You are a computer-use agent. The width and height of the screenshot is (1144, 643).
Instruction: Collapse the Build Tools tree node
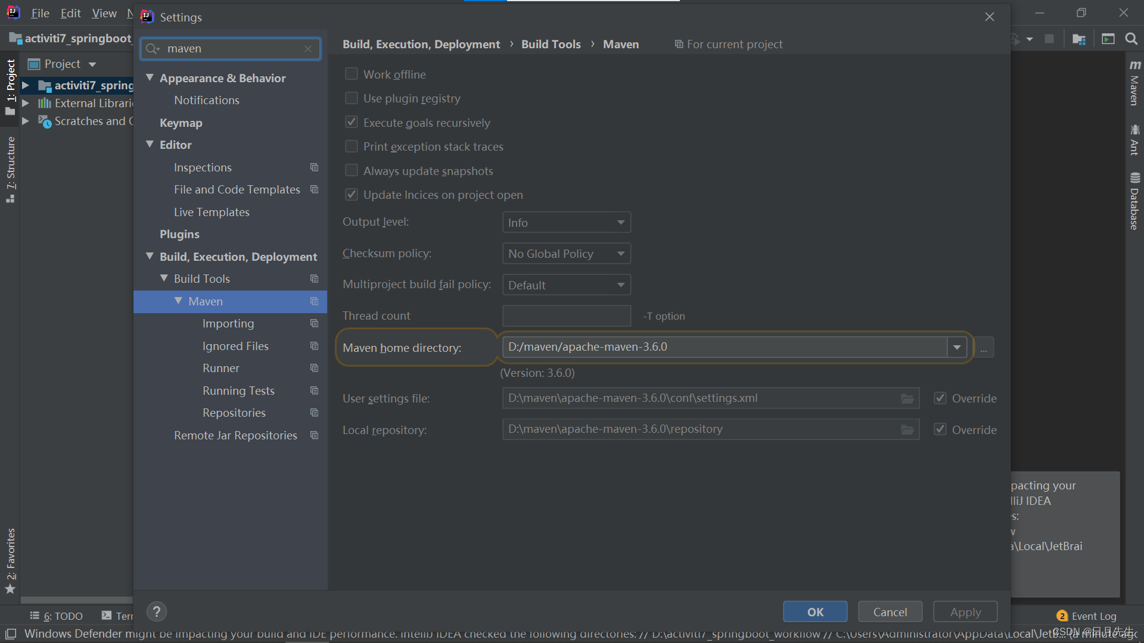(x=164, y=279)
